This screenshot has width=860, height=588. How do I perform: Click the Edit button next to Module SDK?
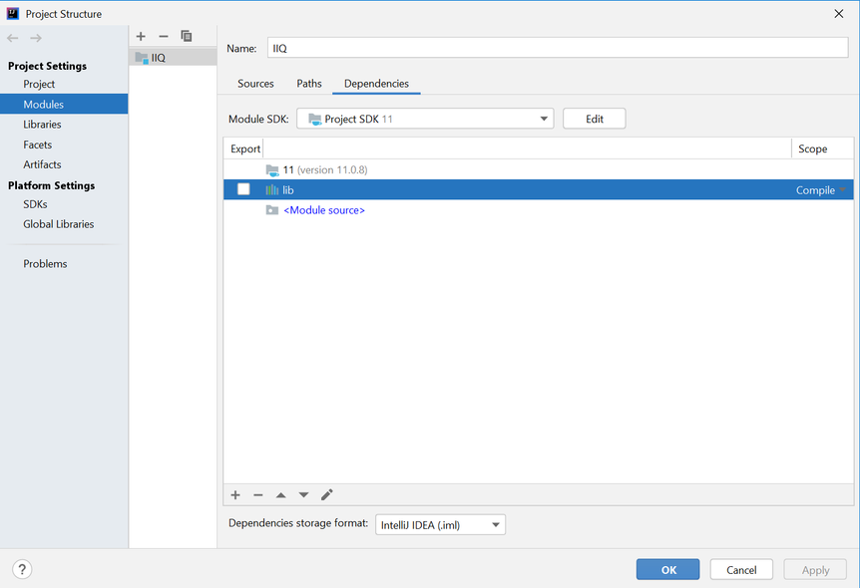[x=594, y=119]
